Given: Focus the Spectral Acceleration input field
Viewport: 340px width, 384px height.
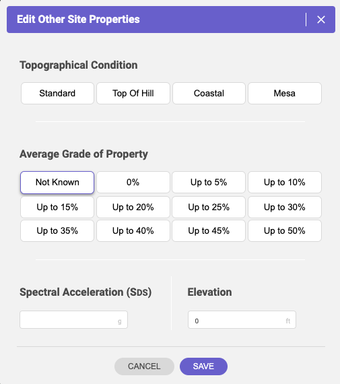Looking at the screenshot, I should 73,320.
